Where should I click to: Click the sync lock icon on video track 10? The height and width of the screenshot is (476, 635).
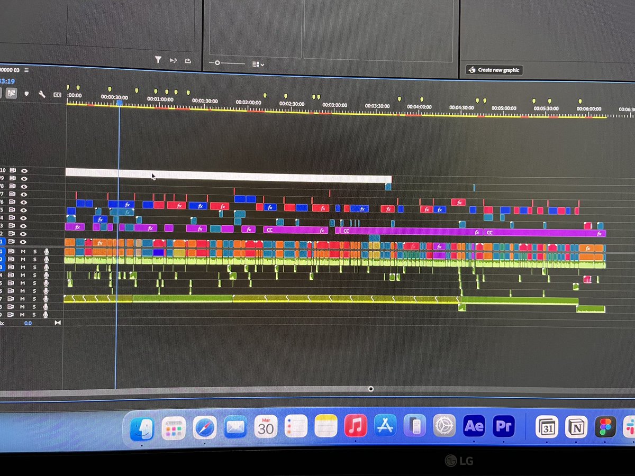12,171
